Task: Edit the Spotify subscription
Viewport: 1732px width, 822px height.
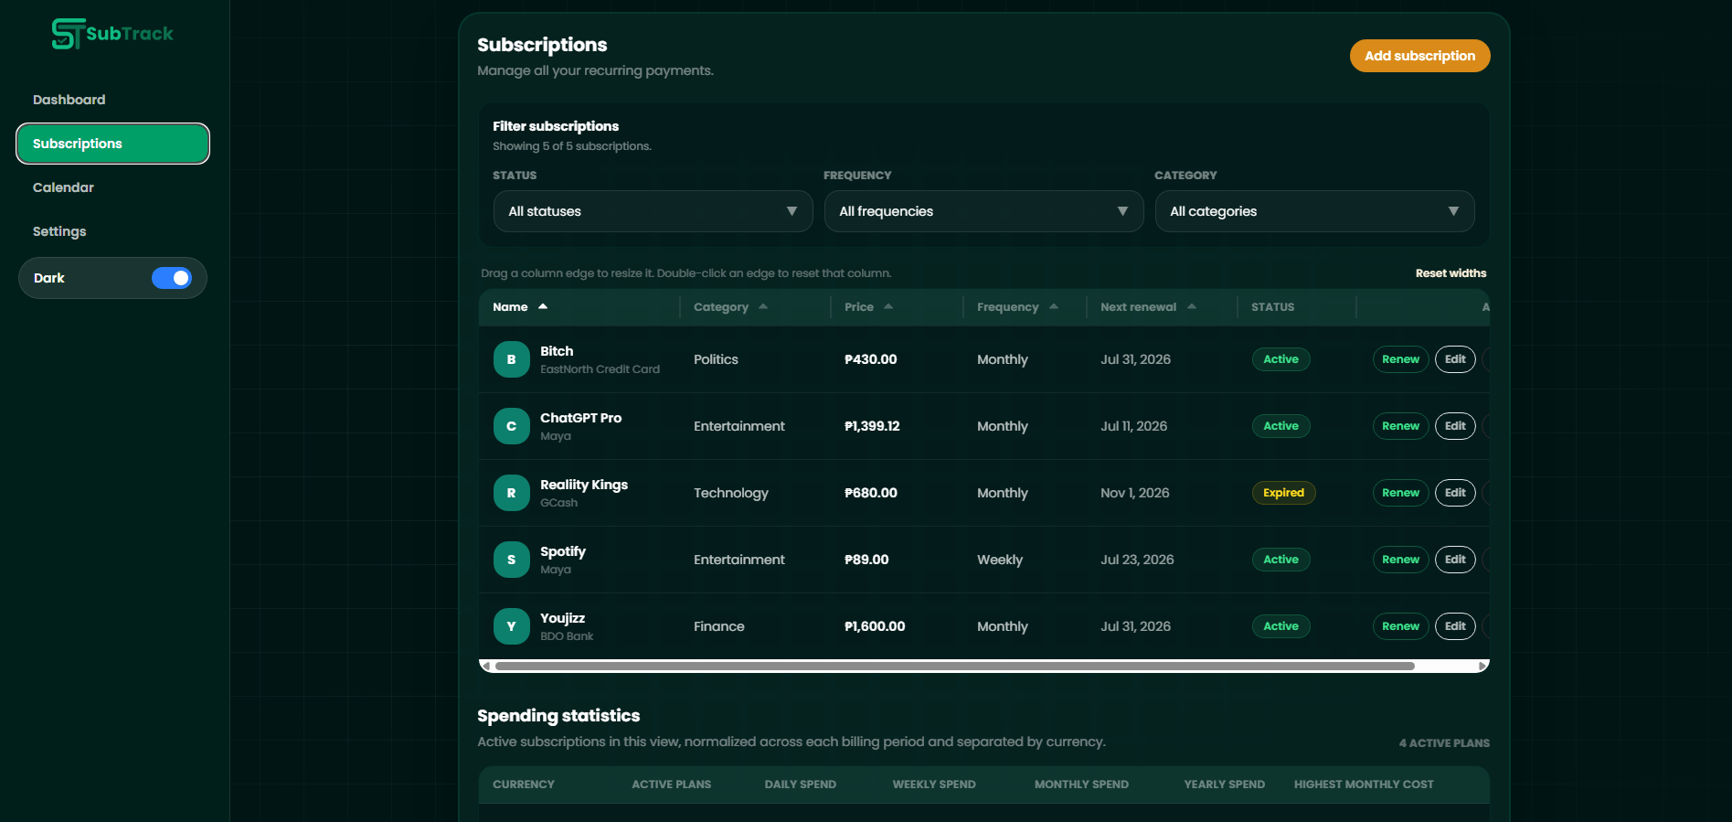Action: (1455, 560)
